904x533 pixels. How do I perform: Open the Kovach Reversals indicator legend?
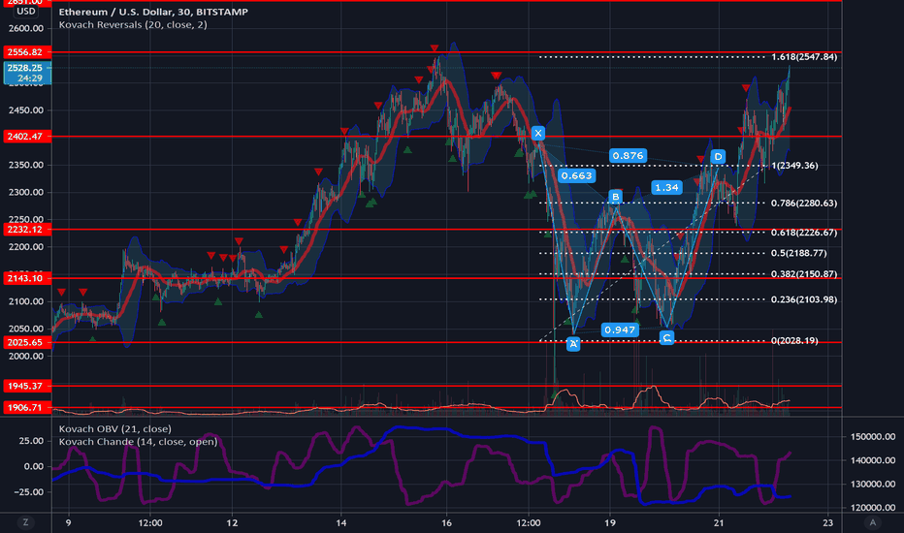pyautogui.click(x=133, y=25)
